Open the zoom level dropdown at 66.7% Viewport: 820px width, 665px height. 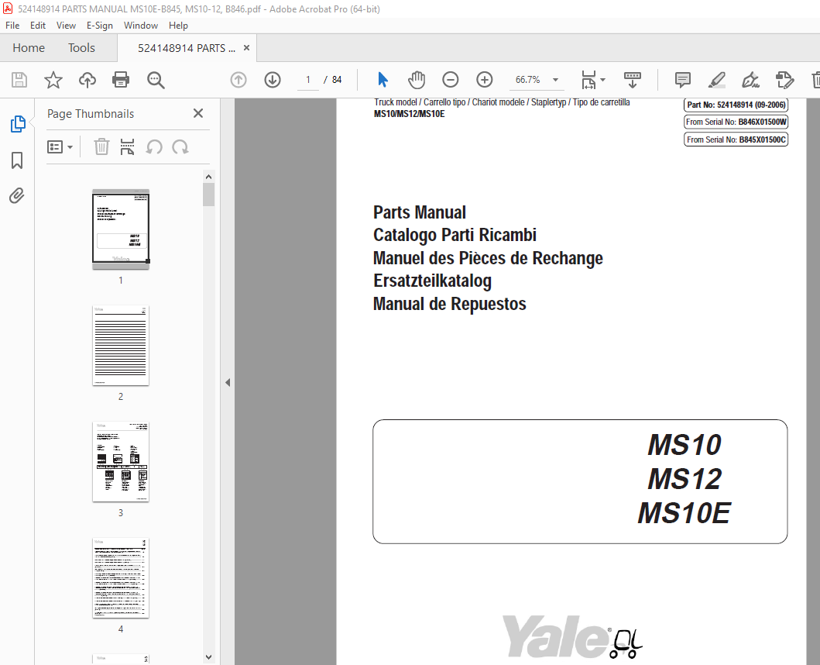555,80
